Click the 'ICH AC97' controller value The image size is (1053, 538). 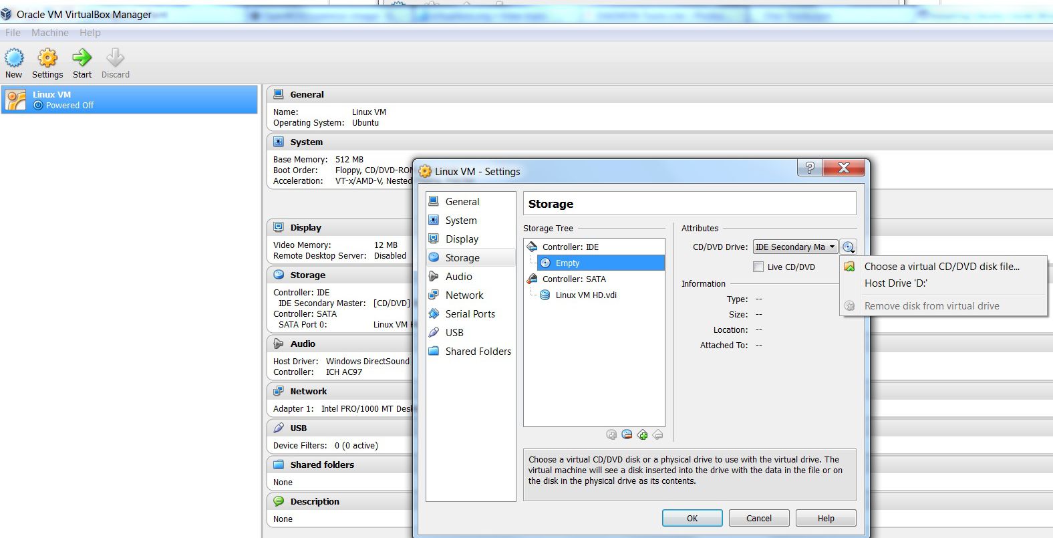click(344, 372)
